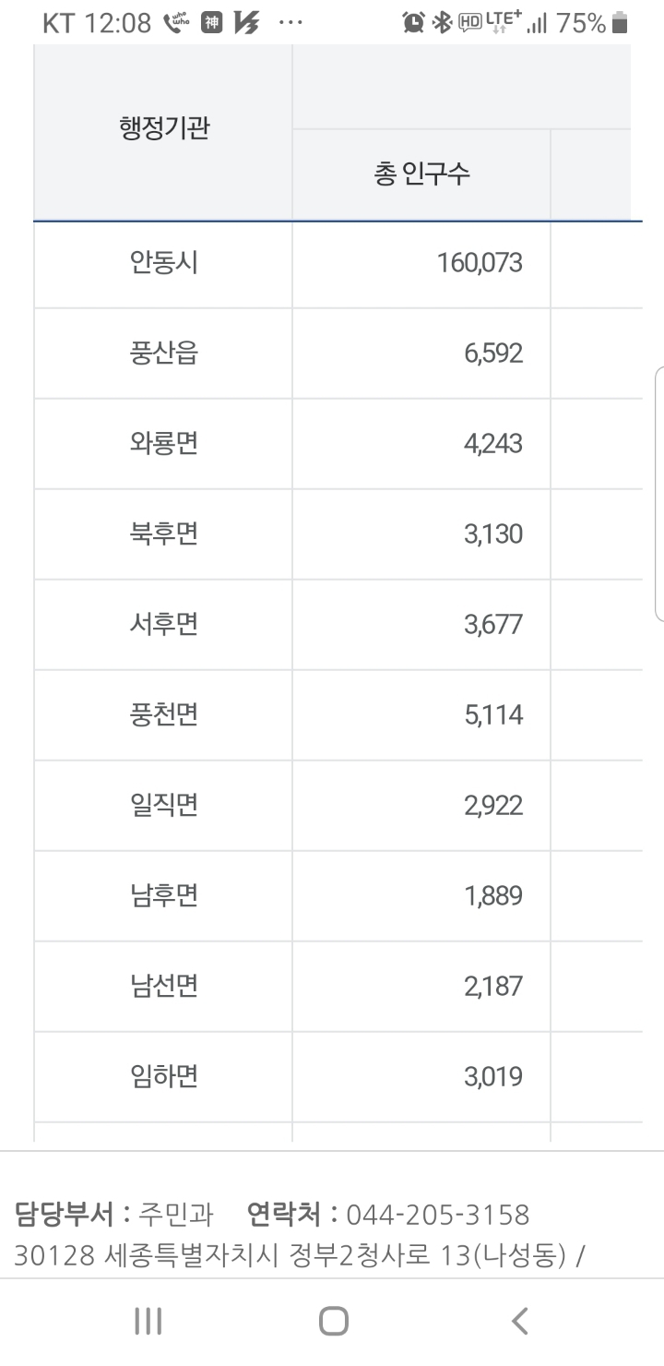Tap the alarm clock status icon
The image size is (664, 1366).
(413, 23)
